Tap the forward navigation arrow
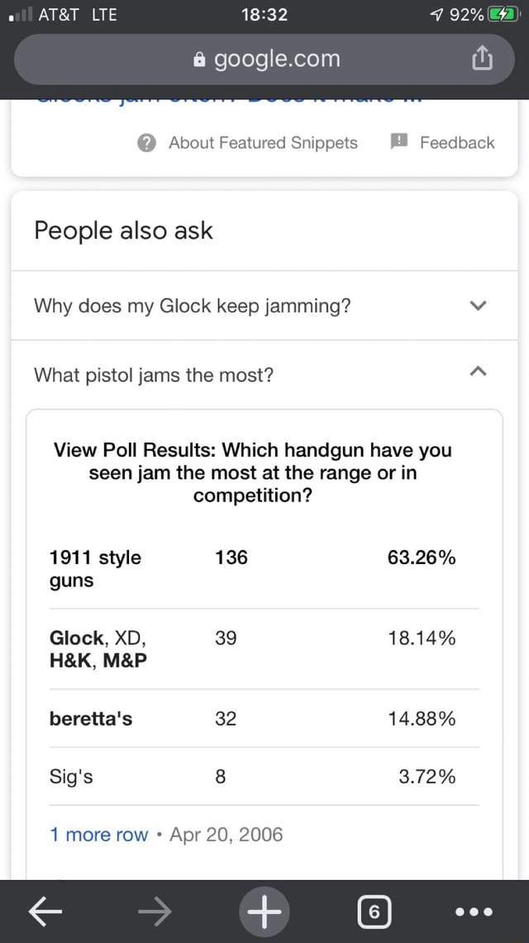Viewport: 529px width, 943px height. [x=154, y=912]
